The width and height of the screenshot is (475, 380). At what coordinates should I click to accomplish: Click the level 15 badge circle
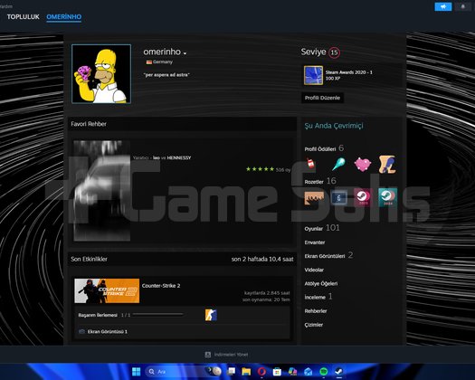334,52
